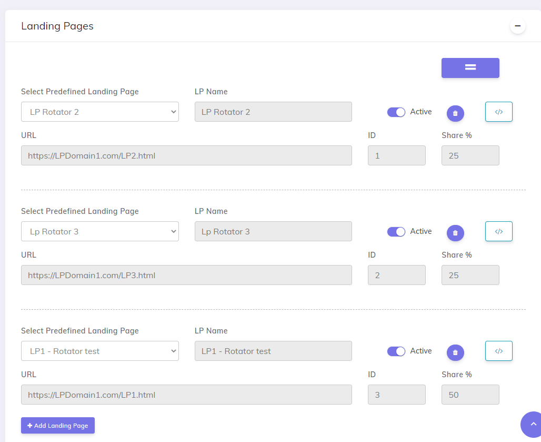The height and width of the screenshot is (442, 541).
Task: Collapse the Landing Pages panel
Action: [517, 25]
